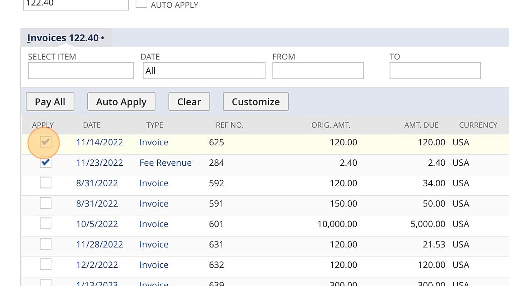The height and width of the screenshot is (286, 509).
Task: Check apply box for invoice 601
Action: [45, 224]
